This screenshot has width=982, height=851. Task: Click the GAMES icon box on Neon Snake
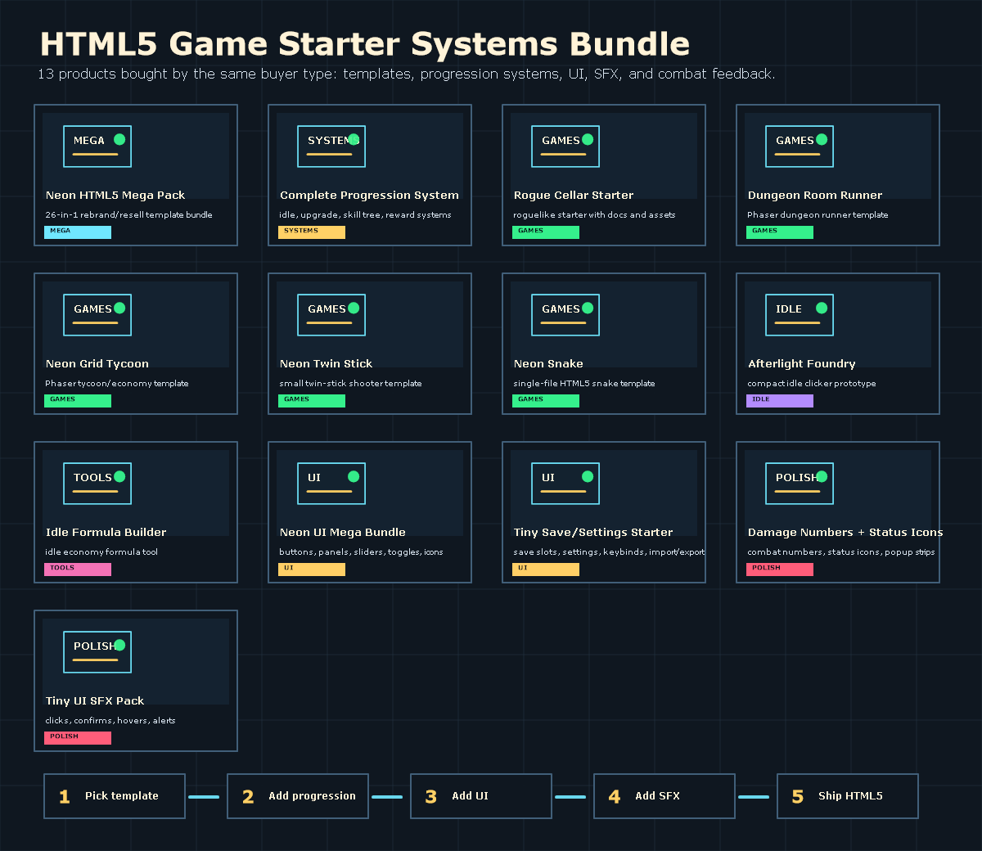(x=565, y=315)
